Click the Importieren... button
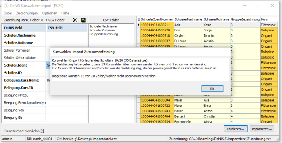The image size is (282, 143). [x=262, y=129]
